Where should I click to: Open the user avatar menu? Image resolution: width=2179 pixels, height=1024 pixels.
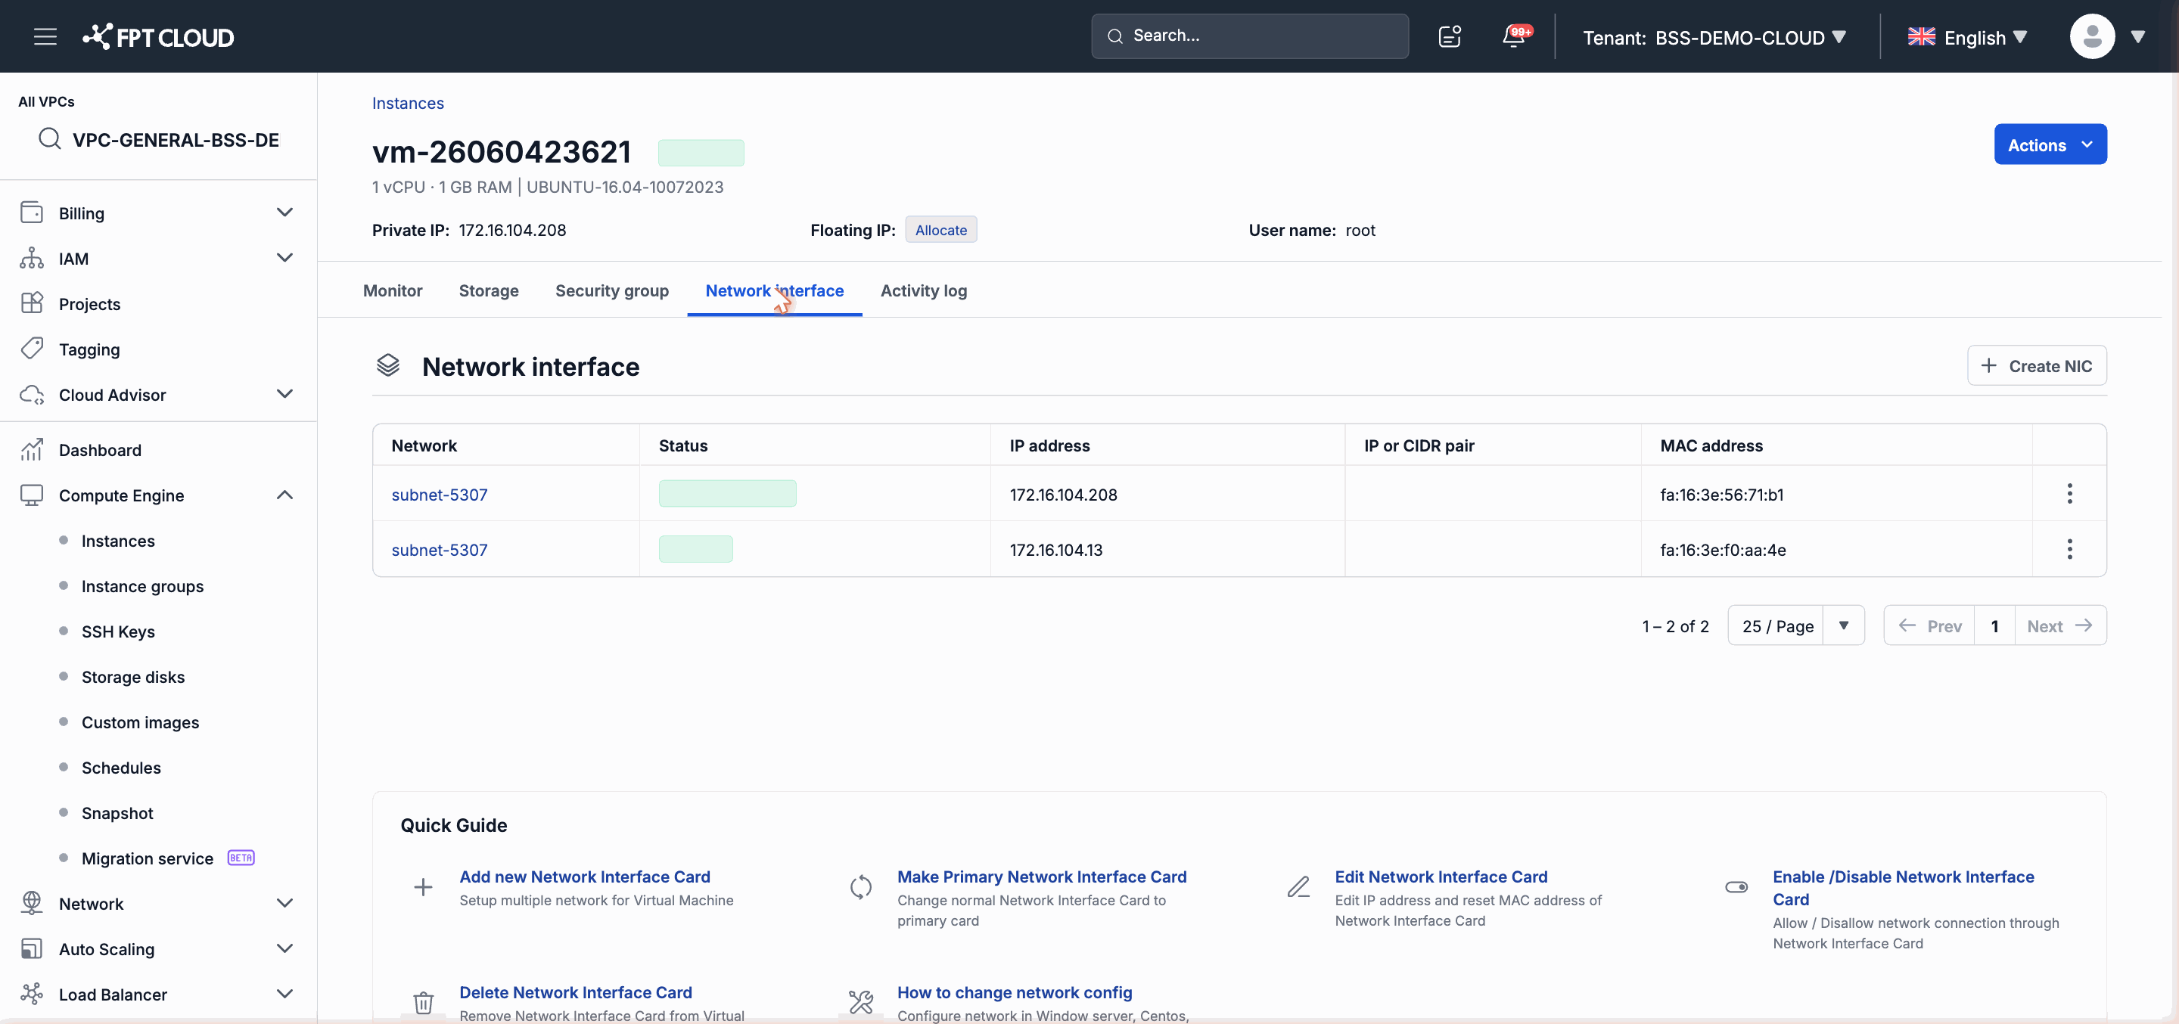click(x=2093, y=36)
